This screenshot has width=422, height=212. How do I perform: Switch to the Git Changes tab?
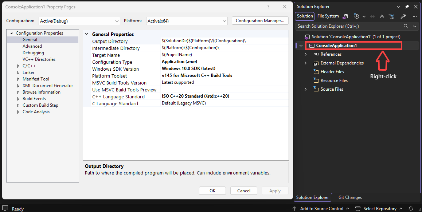pos(350,197)
